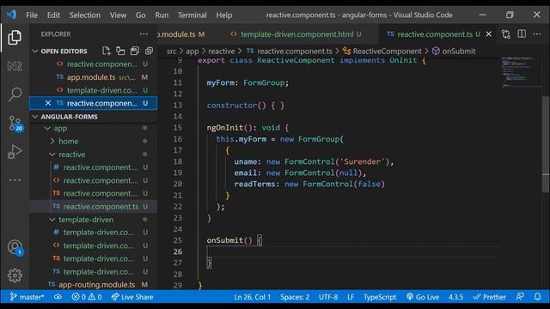The image size is (550, 309).
Task: Change LF end of line sequence
Action: (x=351, y=297)
